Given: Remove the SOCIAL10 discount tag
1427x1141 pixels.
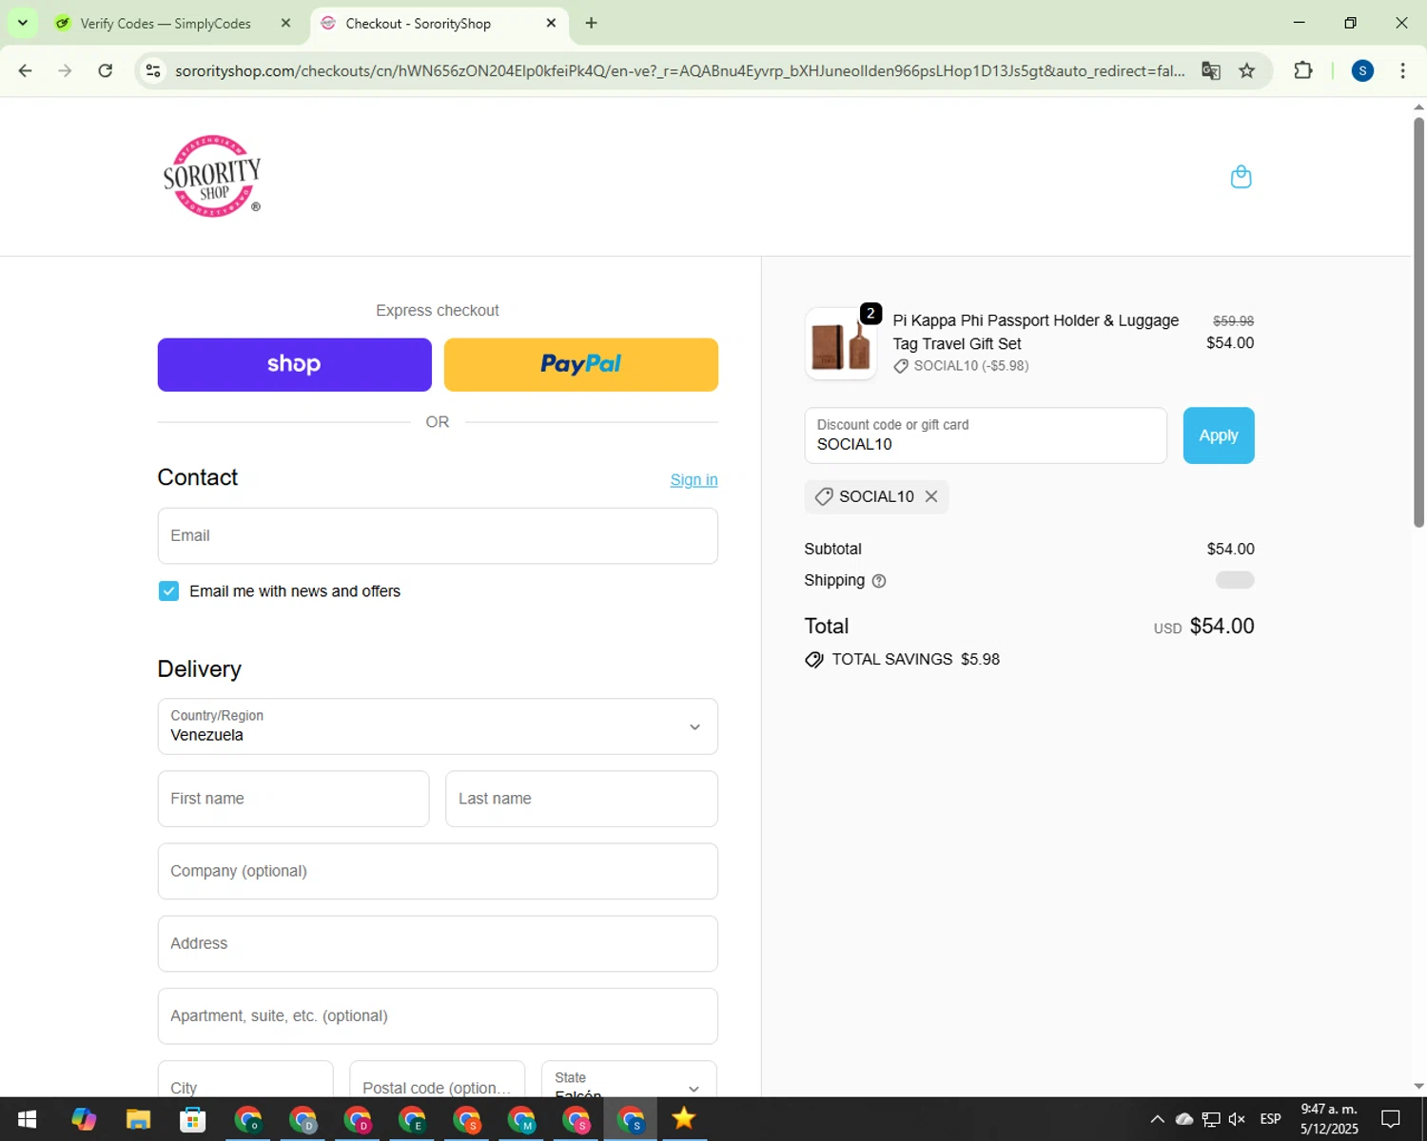Looking at the screenshot, I should 931,496.
